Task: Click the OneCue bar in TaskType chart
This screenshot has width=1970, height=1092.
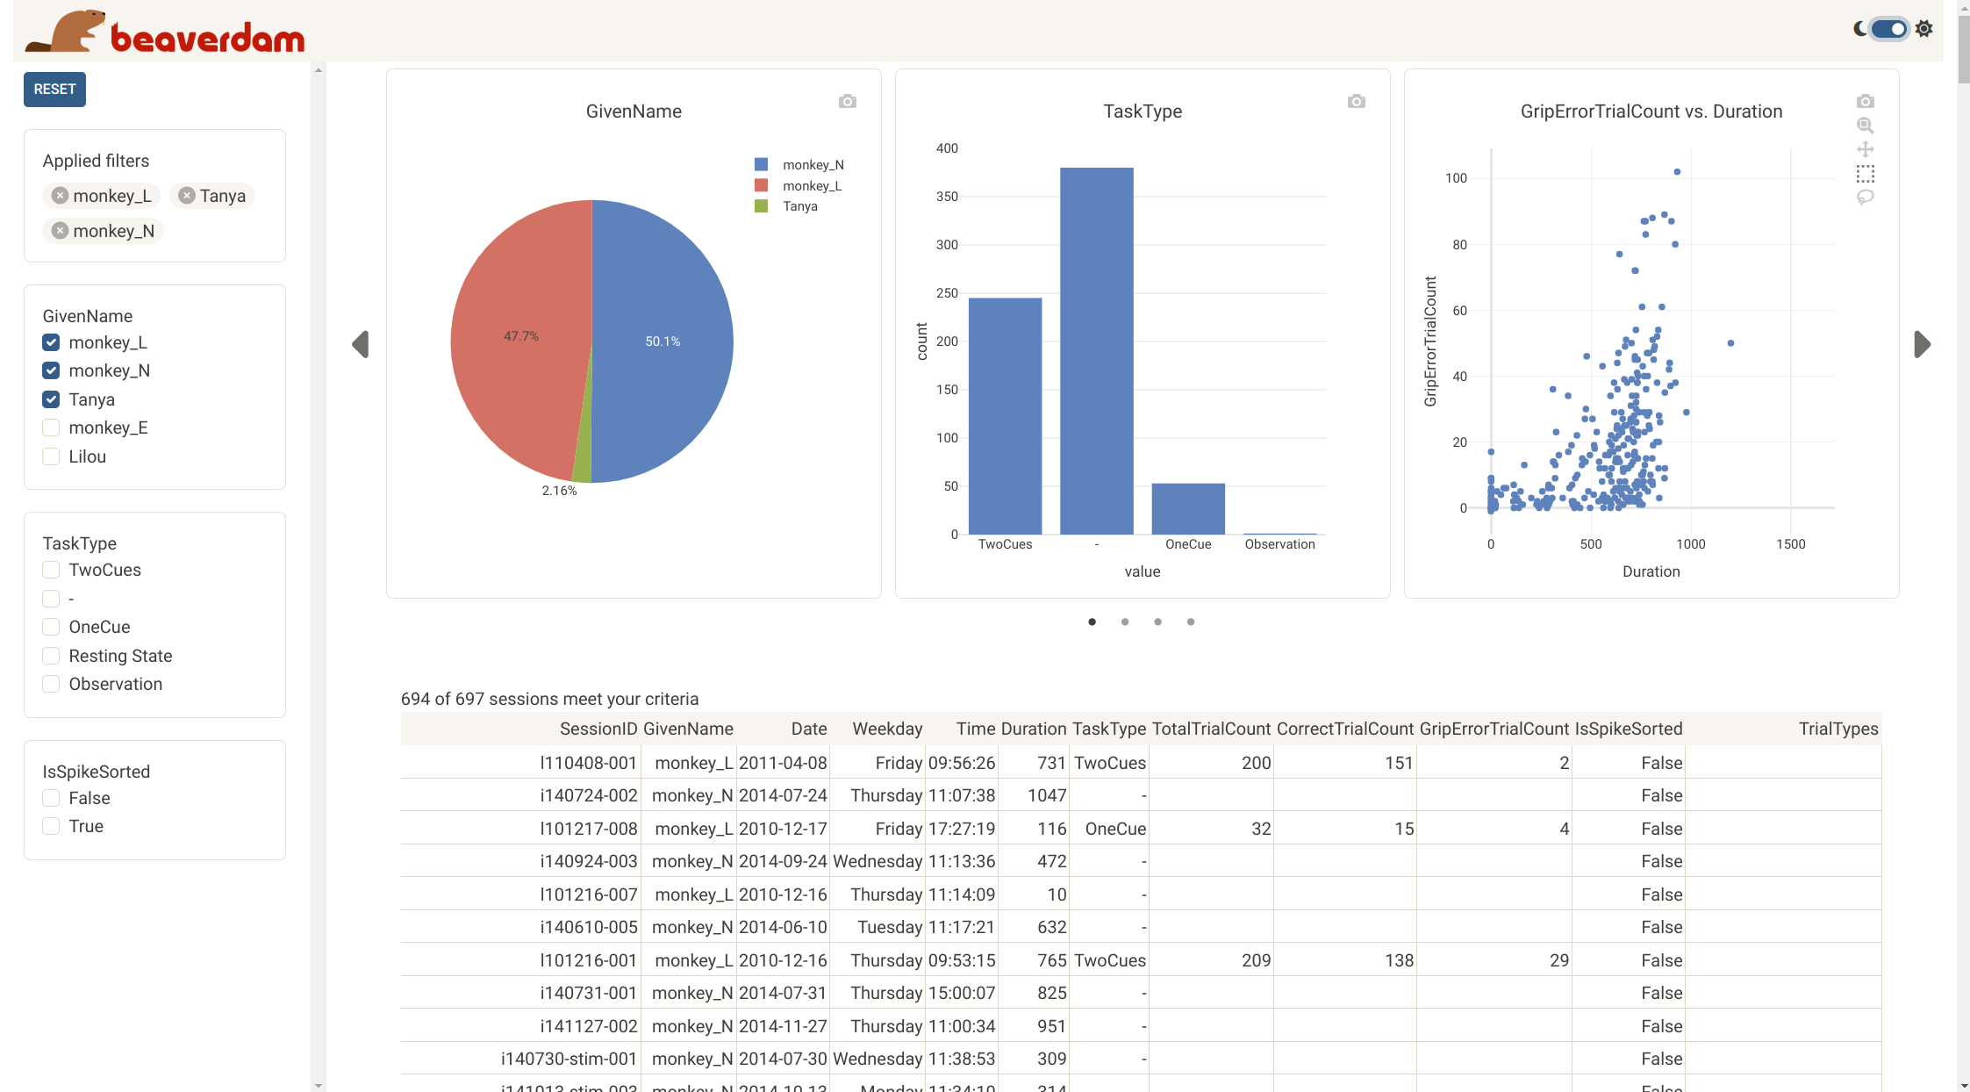Action: (1188, 509)
